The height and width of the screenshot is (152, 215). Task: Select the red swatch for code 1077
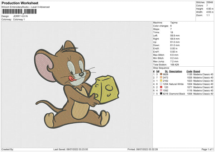pyautogui.click(x=161, y=87)
